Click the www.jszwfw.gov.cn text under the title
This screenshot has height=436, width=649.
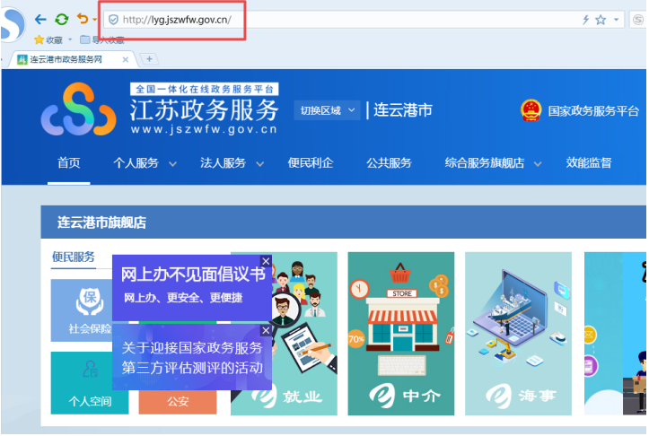204,129
